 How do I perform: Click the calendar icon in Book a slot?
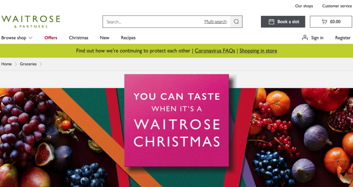(272, 22)
